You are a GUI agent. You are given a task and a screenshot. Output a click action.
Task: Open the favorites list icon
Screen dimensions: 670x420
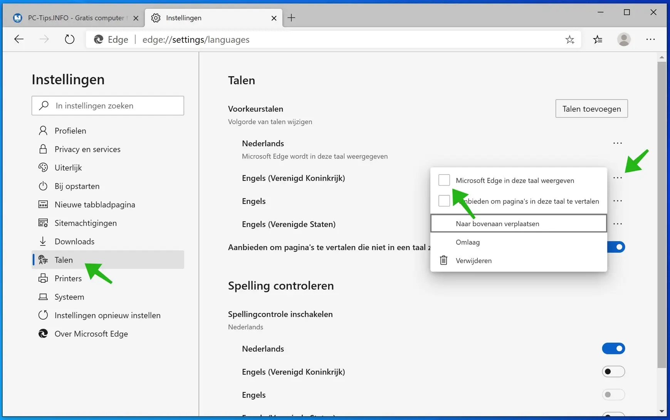pos(598,39)
